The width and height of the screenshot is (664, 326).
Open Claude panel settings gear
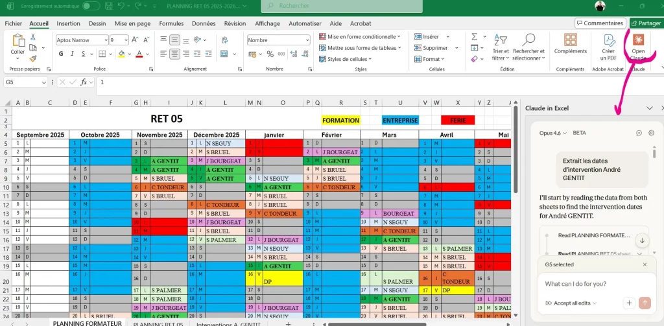pyautogui.click(x=652, y=133)
